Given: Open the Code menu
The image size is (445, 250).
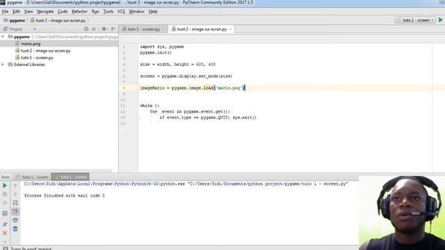Looking at the screenshot, I should coord(63,12).
